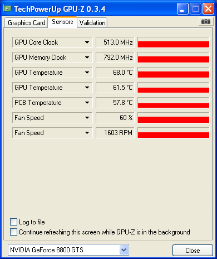Close GPU-Z with the red X
The width and height of the screenshot is (217, 259).
[208, 9]
